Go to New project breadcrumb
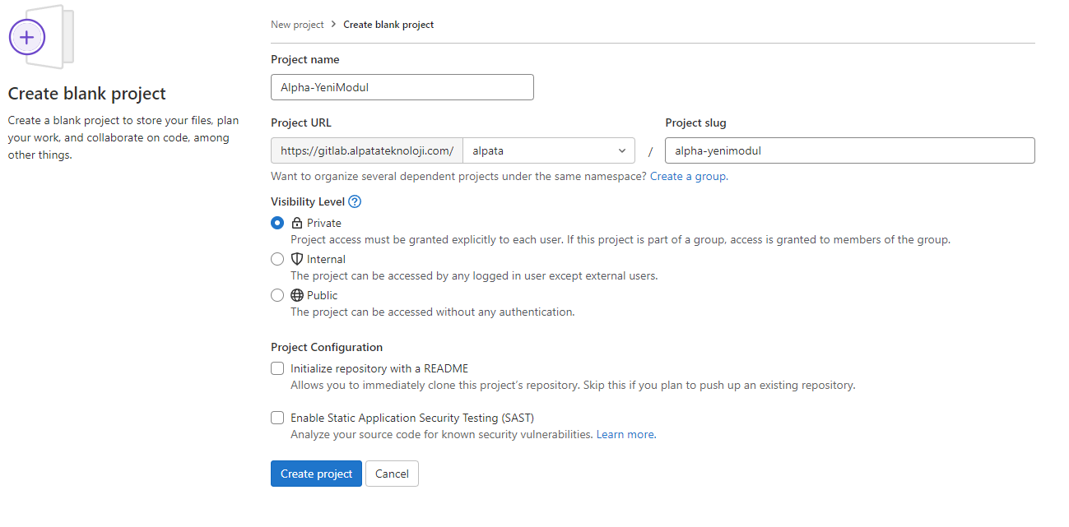This screenshot has width=1069, height=527. 297,25
